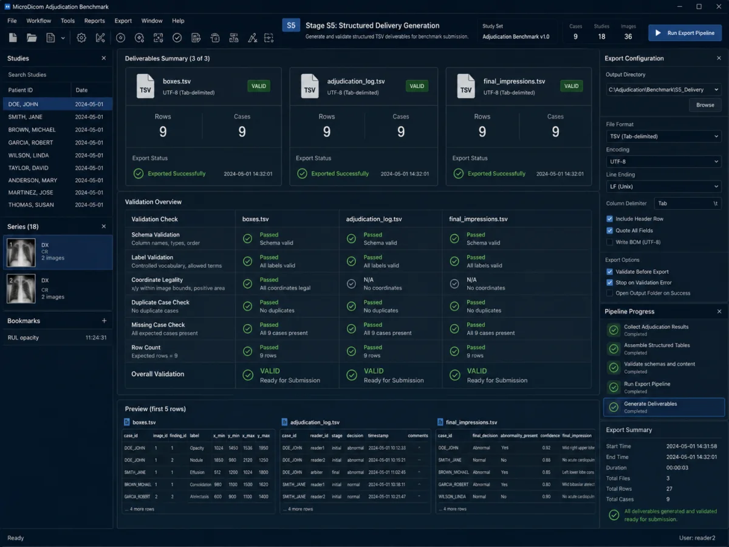Open the Workflow menu
This screenshot has width=729, height=547.
point(39,21)
